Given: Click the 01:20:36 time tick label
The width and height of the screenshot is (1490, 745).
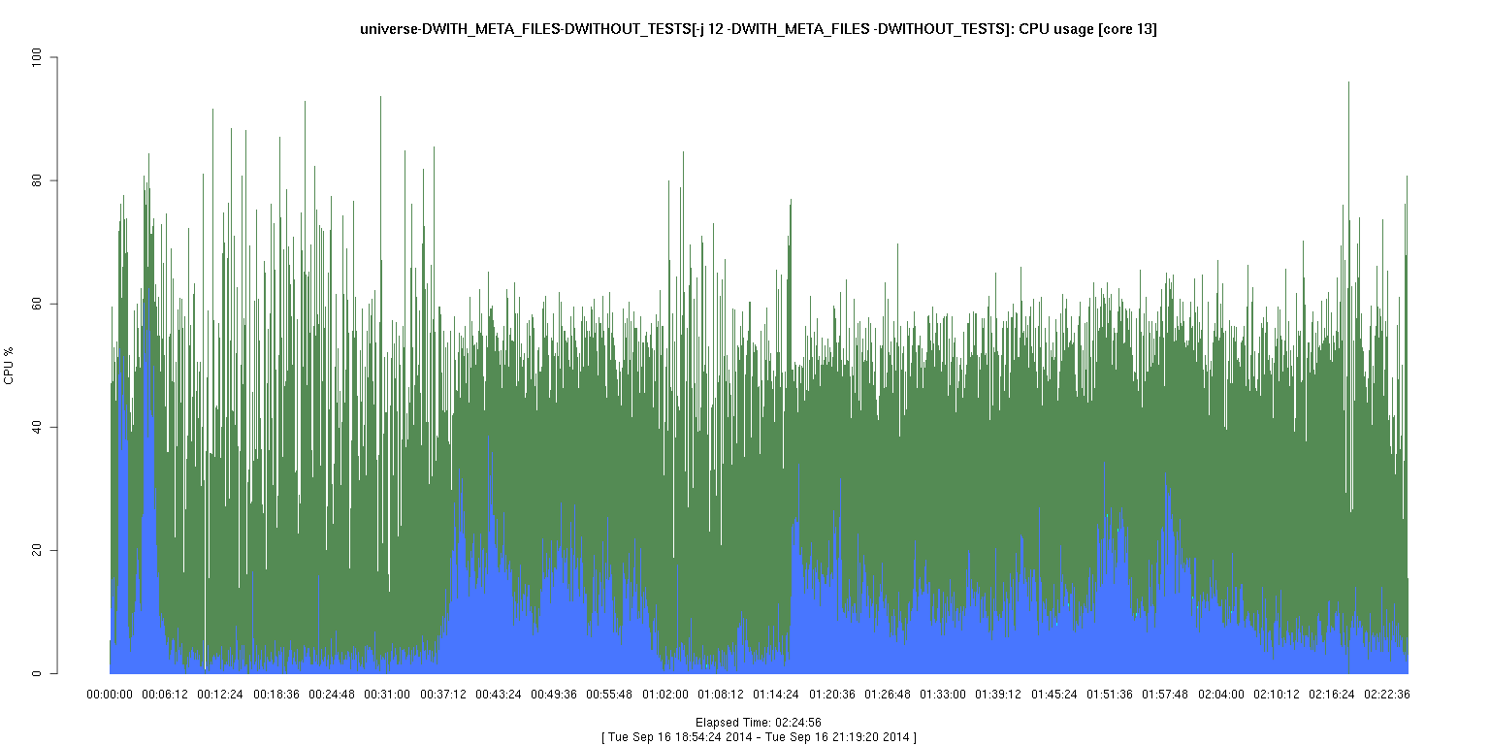Looking at the screenshot, I should click(831, 695).
